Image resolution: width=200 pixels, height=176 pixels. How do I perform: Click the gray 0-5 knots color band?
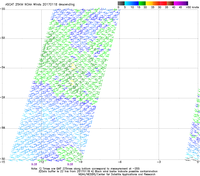pyautogui.click(x=121, y=3)
